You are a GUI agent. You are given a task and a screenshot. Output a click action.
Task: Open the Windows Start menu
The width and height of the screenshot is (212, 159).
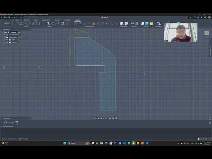[x=64, y=143]
